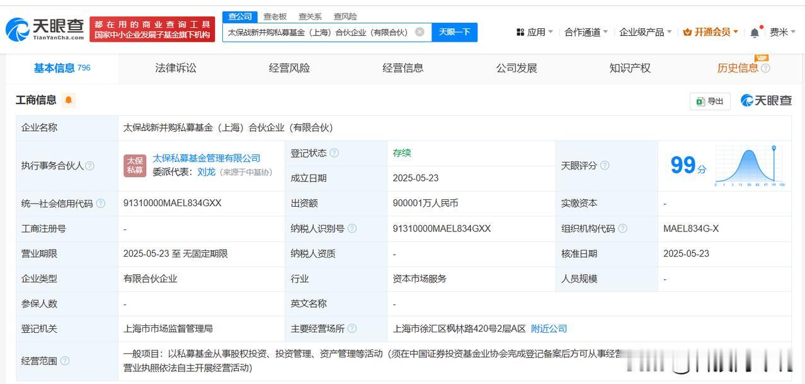
Task: Select the 查风险 search tab
Action: tap(345, 16)
